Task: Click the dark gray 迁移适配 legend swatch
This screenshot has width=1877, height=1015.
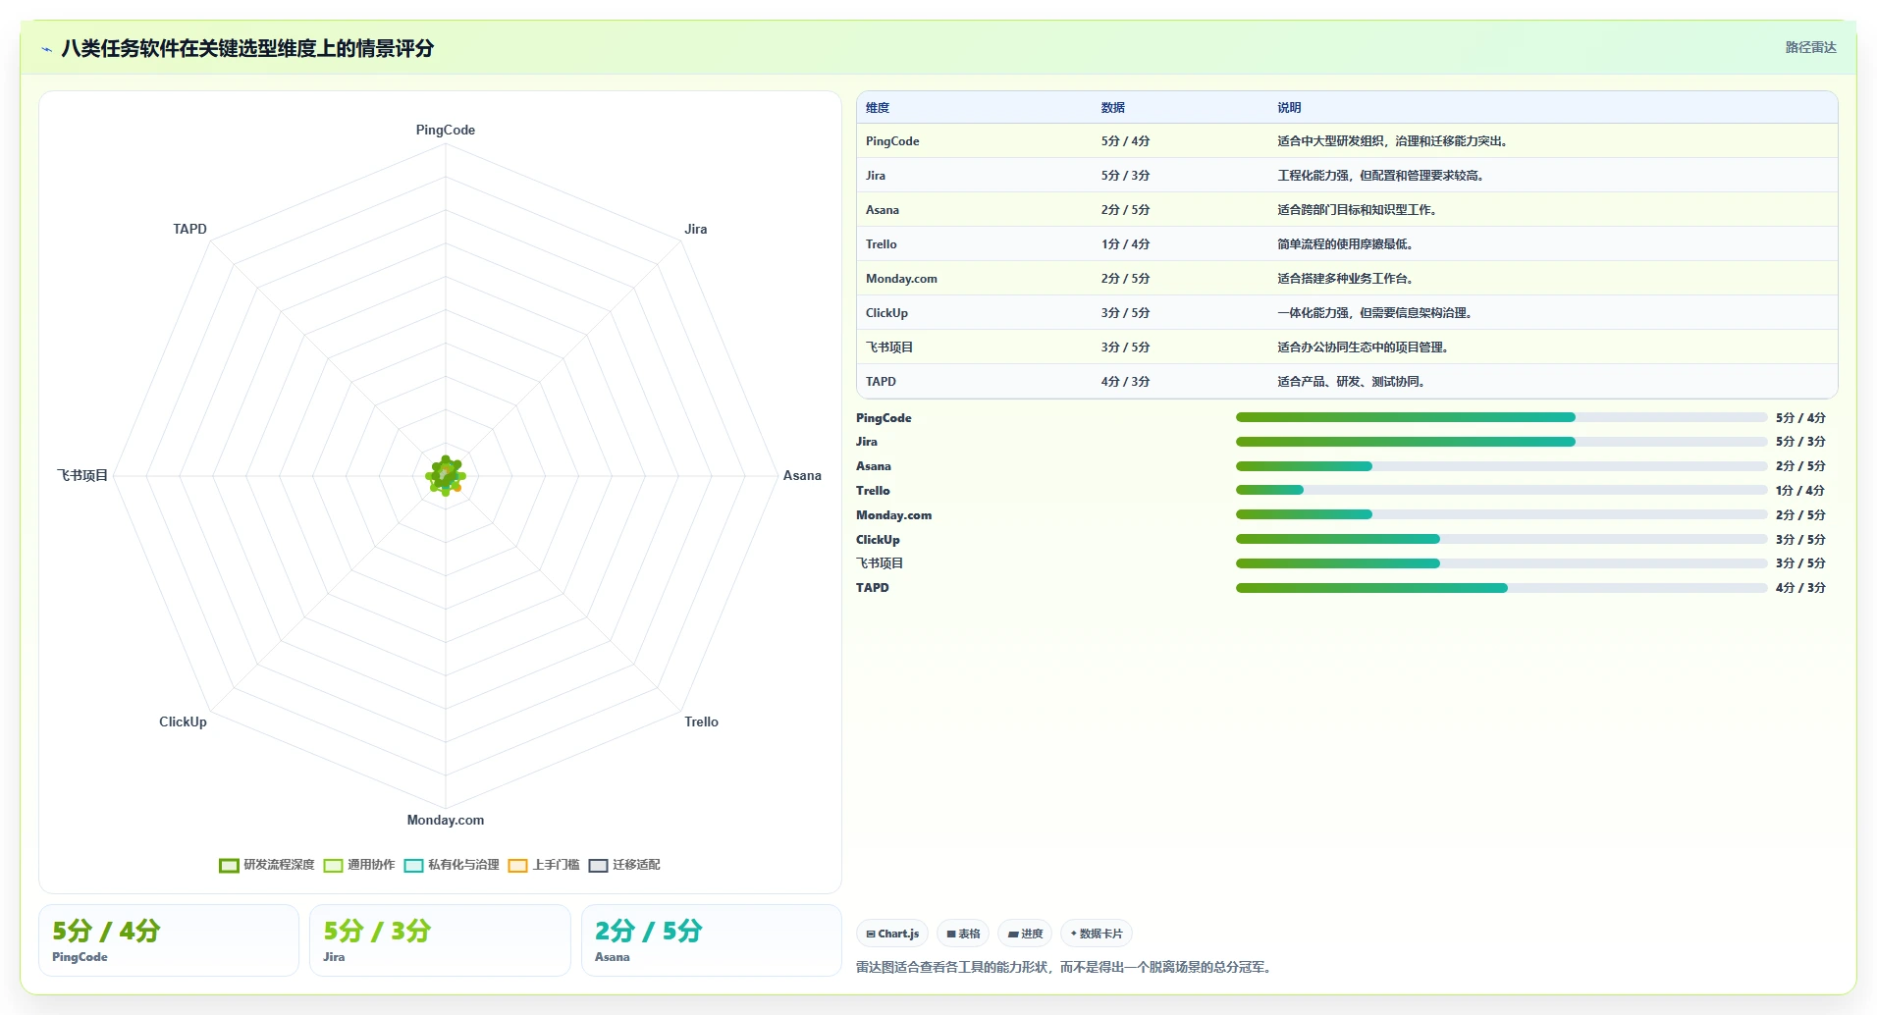Action: coord(598,865)
